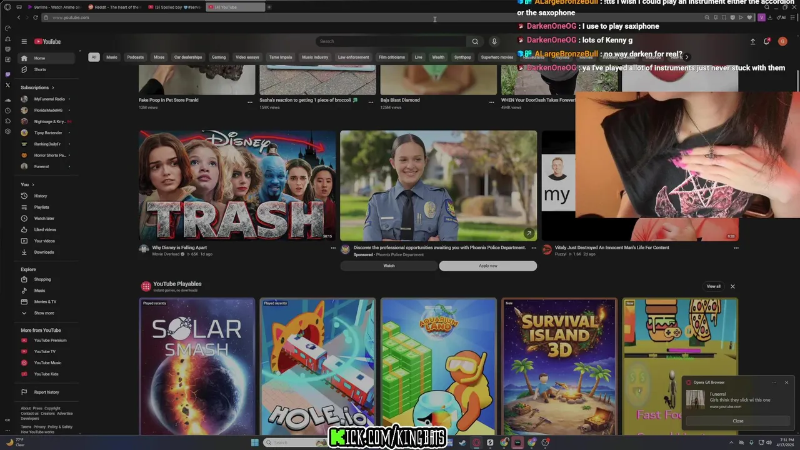Open Why Disney is Falling Apart thumbnail

[237, 186]
